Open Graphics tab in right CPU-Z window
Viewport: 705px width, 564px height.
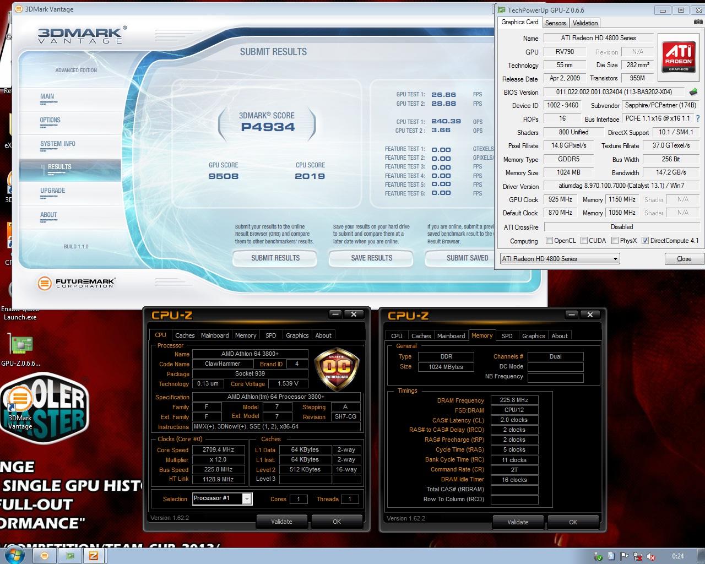pos(533,336)
